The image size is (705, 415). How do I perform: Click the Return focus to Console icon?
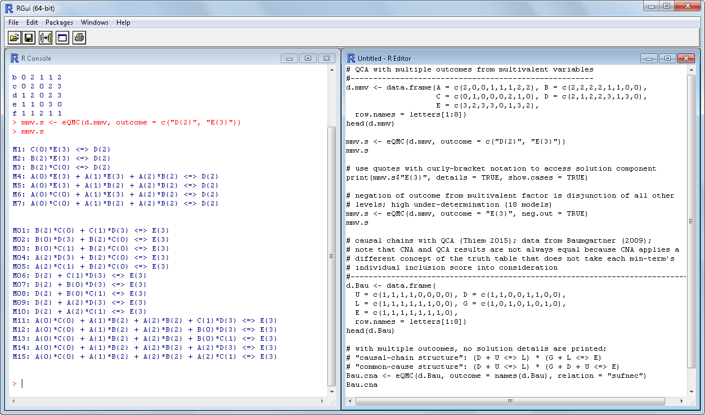pyautogui.click(x=62, y=38)
